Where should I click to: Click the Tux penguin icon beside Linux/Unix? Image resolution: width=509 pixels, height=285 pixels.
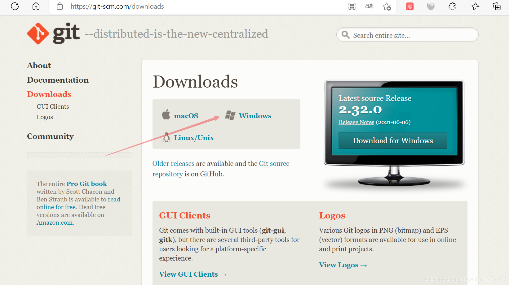[x=166, y=137]
